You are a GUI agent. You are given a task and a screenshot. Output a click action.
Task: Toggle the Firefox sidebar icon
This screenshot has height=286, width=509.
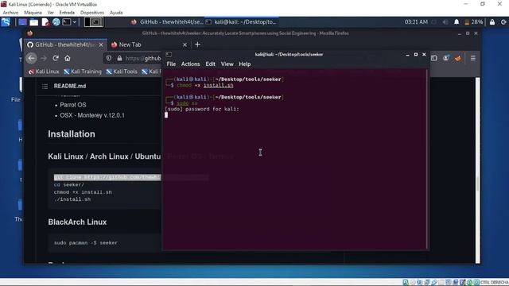pyautogui.click(x=434, y=58)
